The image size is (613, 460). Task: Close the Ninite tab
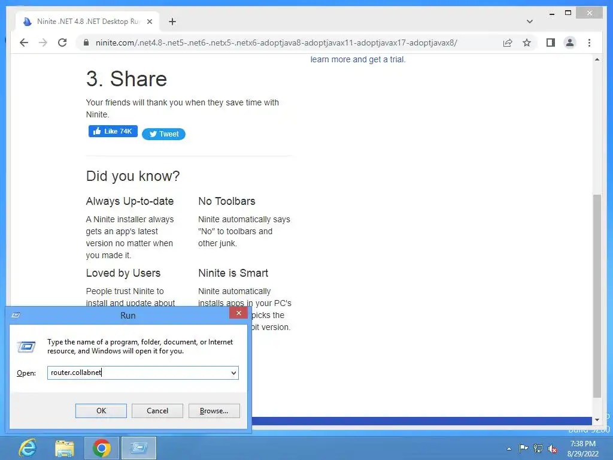[149, 22]
